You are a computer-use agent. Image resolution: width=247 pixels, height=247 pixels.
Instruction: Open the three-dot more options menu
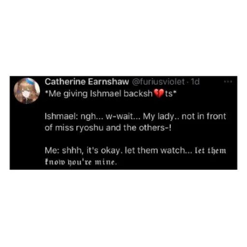pos(228,82)
